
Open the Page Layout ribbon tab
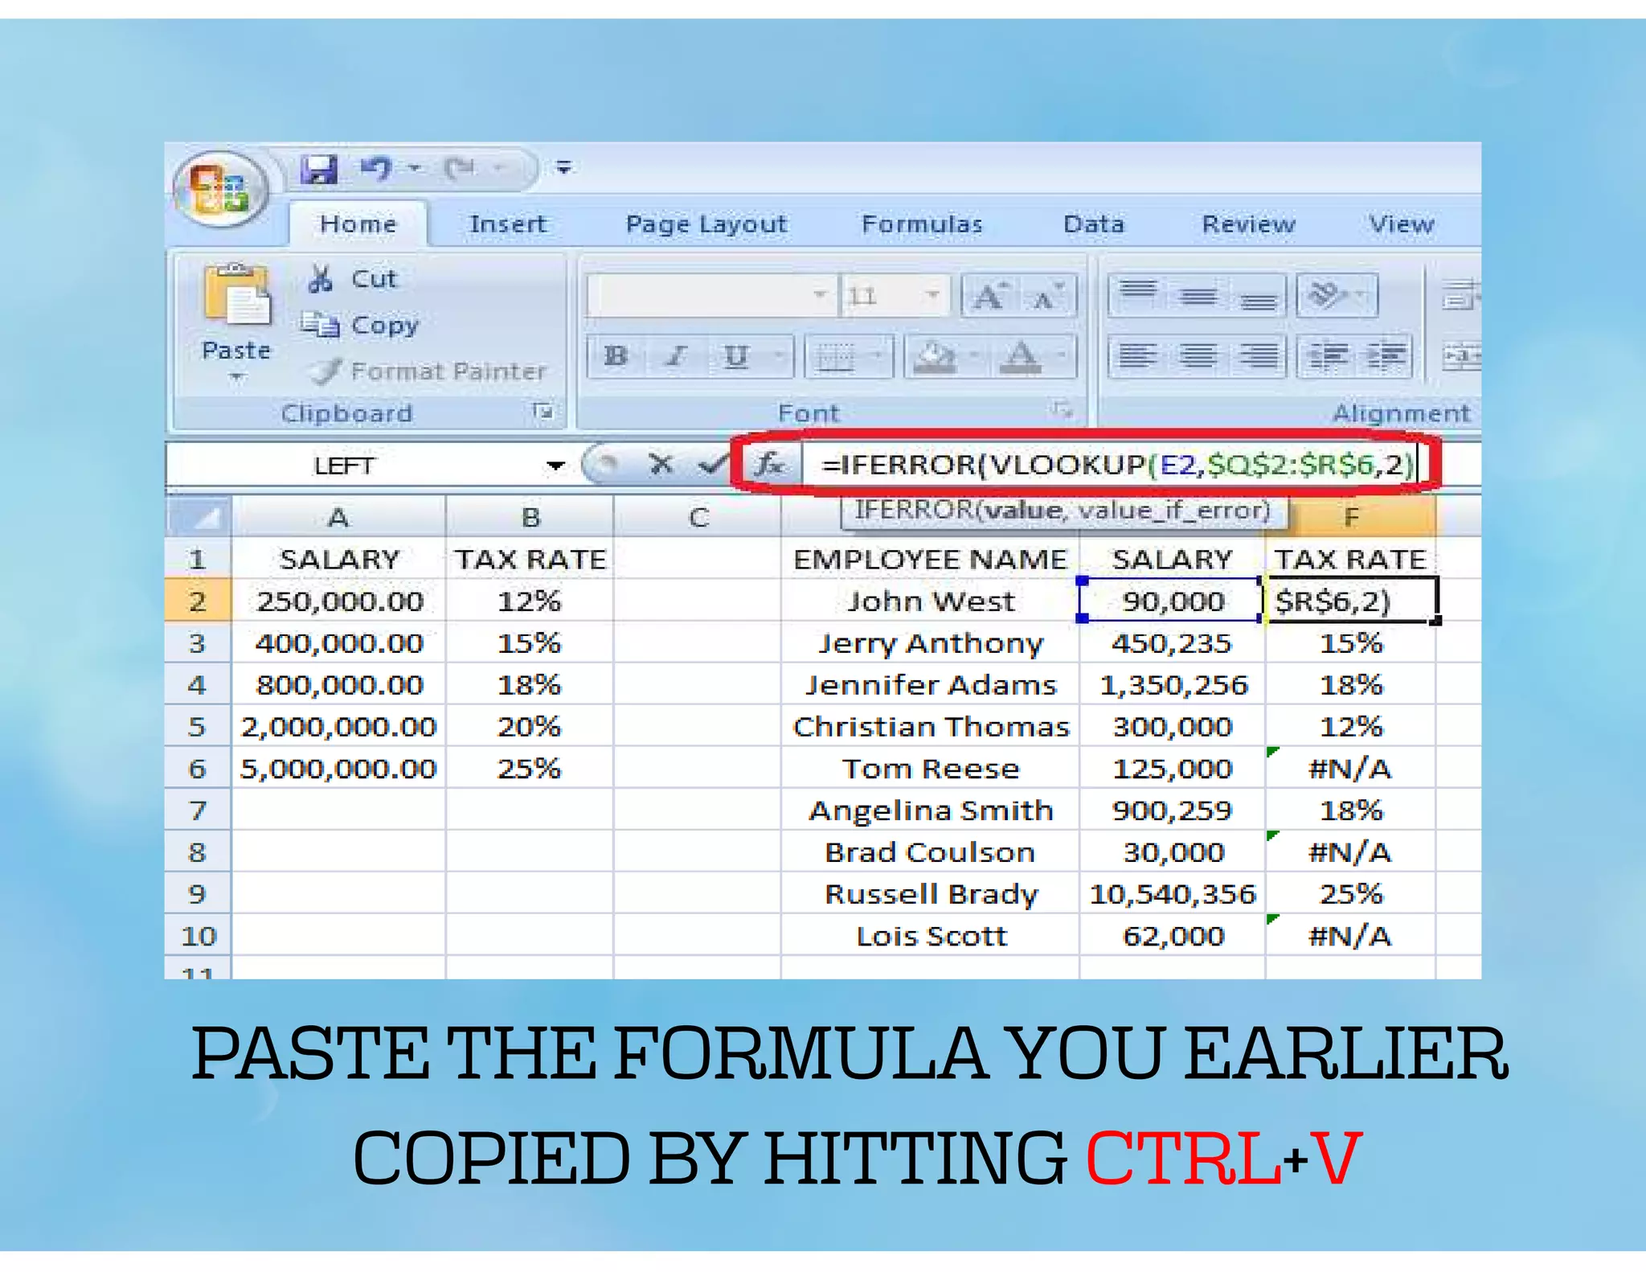(x=706, y=224)
